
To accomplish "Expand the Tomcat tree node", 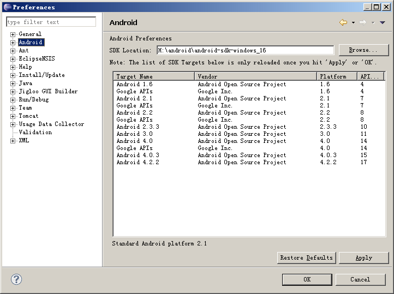I will [x=13, y=116].
